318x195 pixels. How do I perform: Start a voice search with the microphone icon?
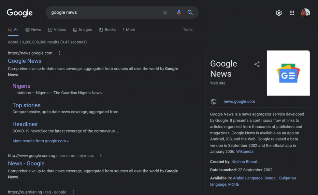pos(179,12)
